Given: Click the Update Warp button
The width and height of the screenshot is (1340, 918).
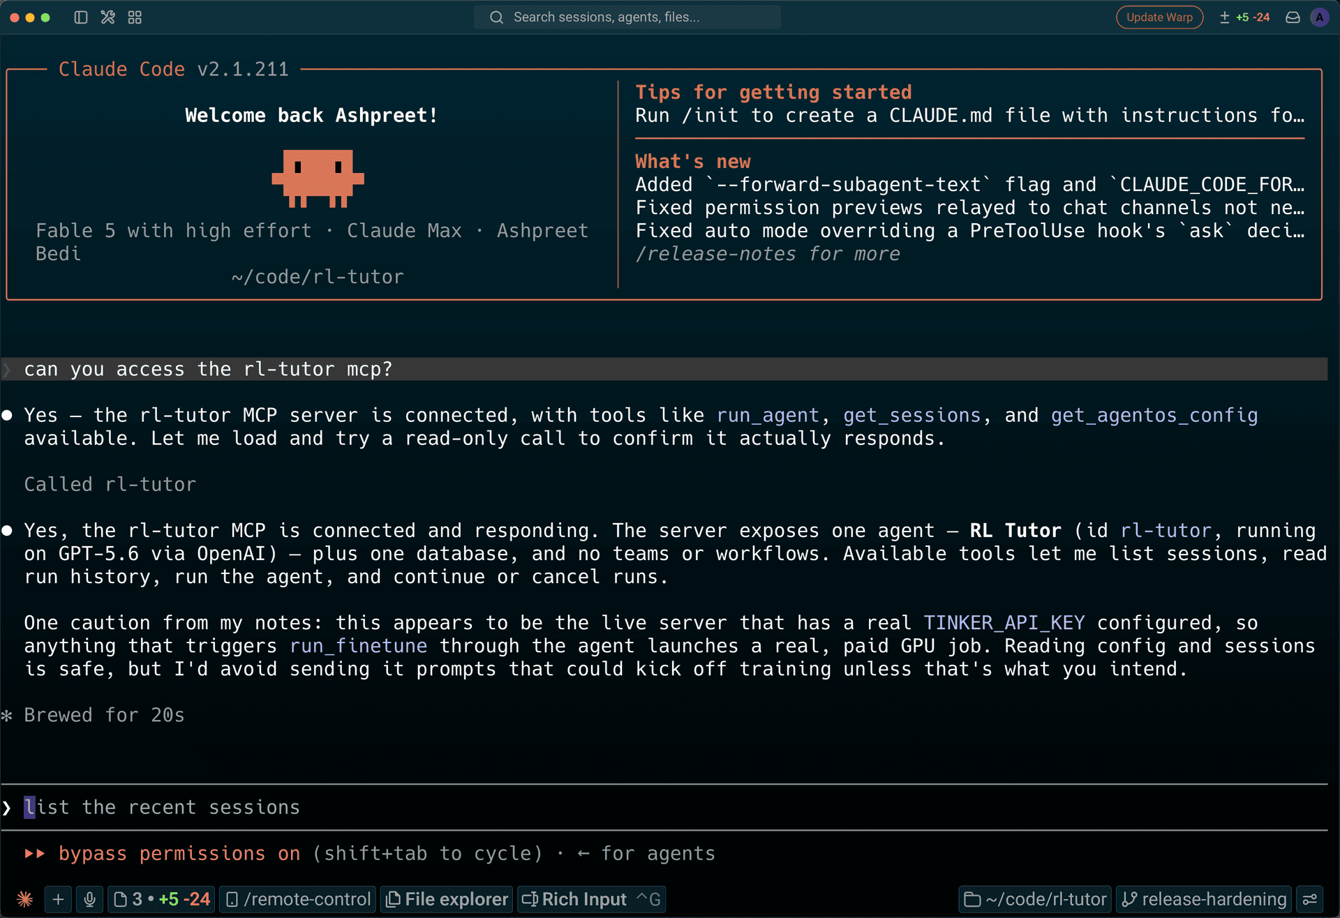Looking at the screenshot, I should (x=1159, y=17).
